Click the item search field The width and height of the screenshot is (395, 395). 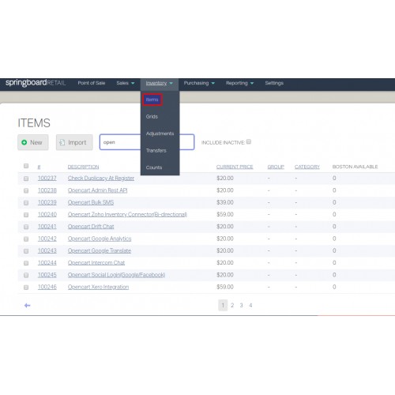click(x=147, y=142)
